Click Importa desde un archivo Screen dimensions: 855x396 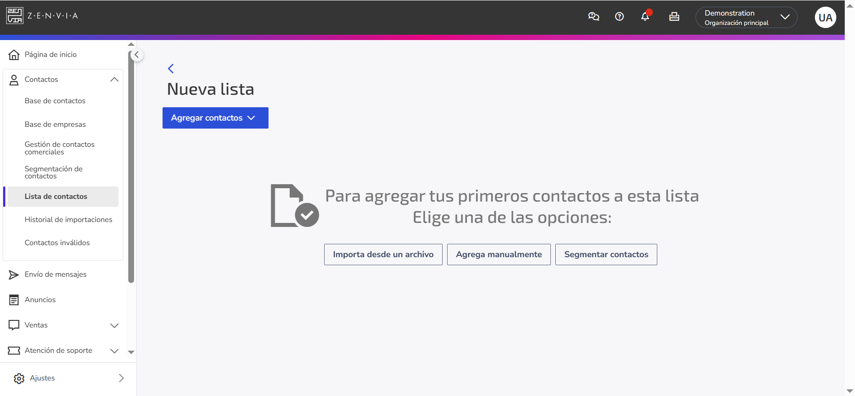(383, 255)
